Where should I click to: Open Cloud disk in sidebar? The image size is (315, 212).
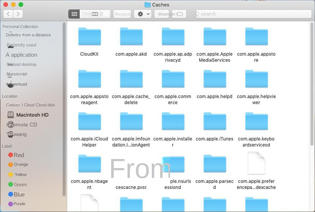[x=30, y=105]
